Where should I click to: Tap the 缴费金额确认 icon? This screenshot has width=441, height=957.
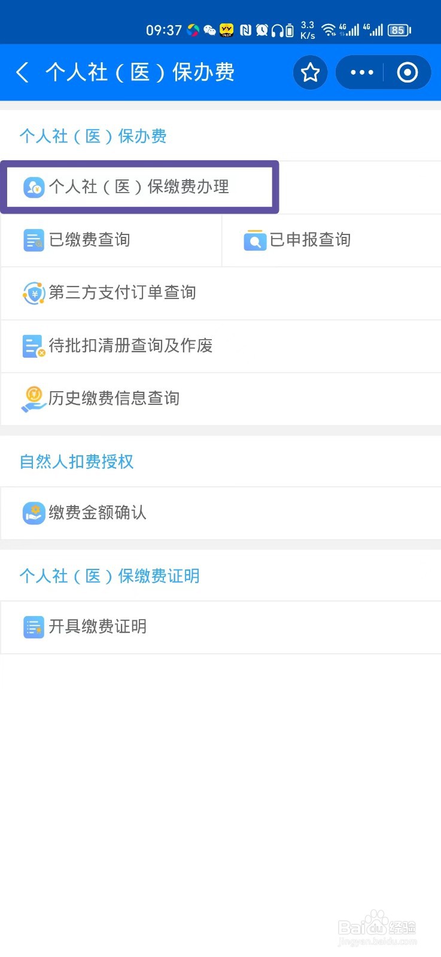click(x=34, y=513)
